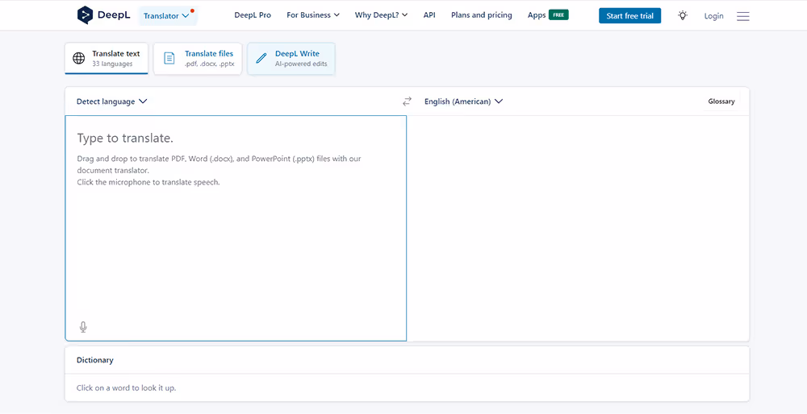Click the DeepL logo icon
The width and height of the screenshot is (807, 414).
(85, 15)
